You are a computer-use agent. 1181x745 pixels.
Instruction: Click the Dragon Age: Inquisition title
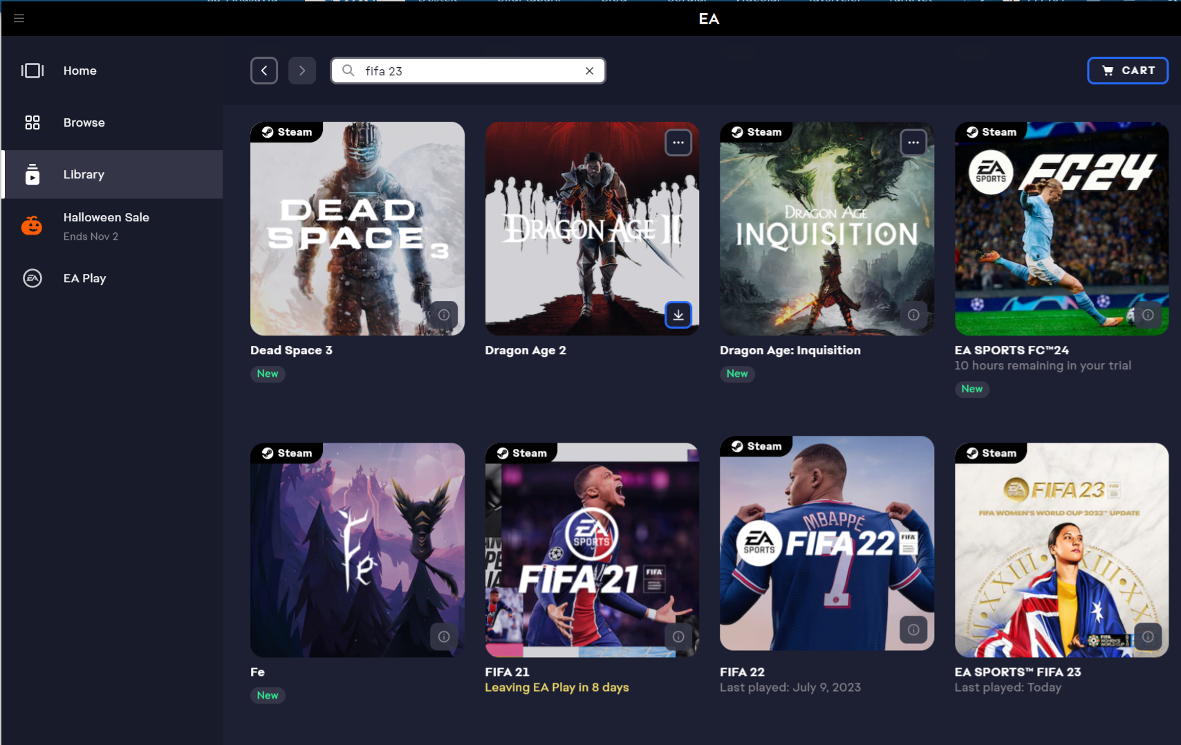pos(790,350)
